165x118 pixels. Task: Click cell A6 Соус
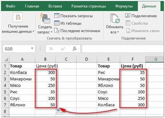[22, 98]
